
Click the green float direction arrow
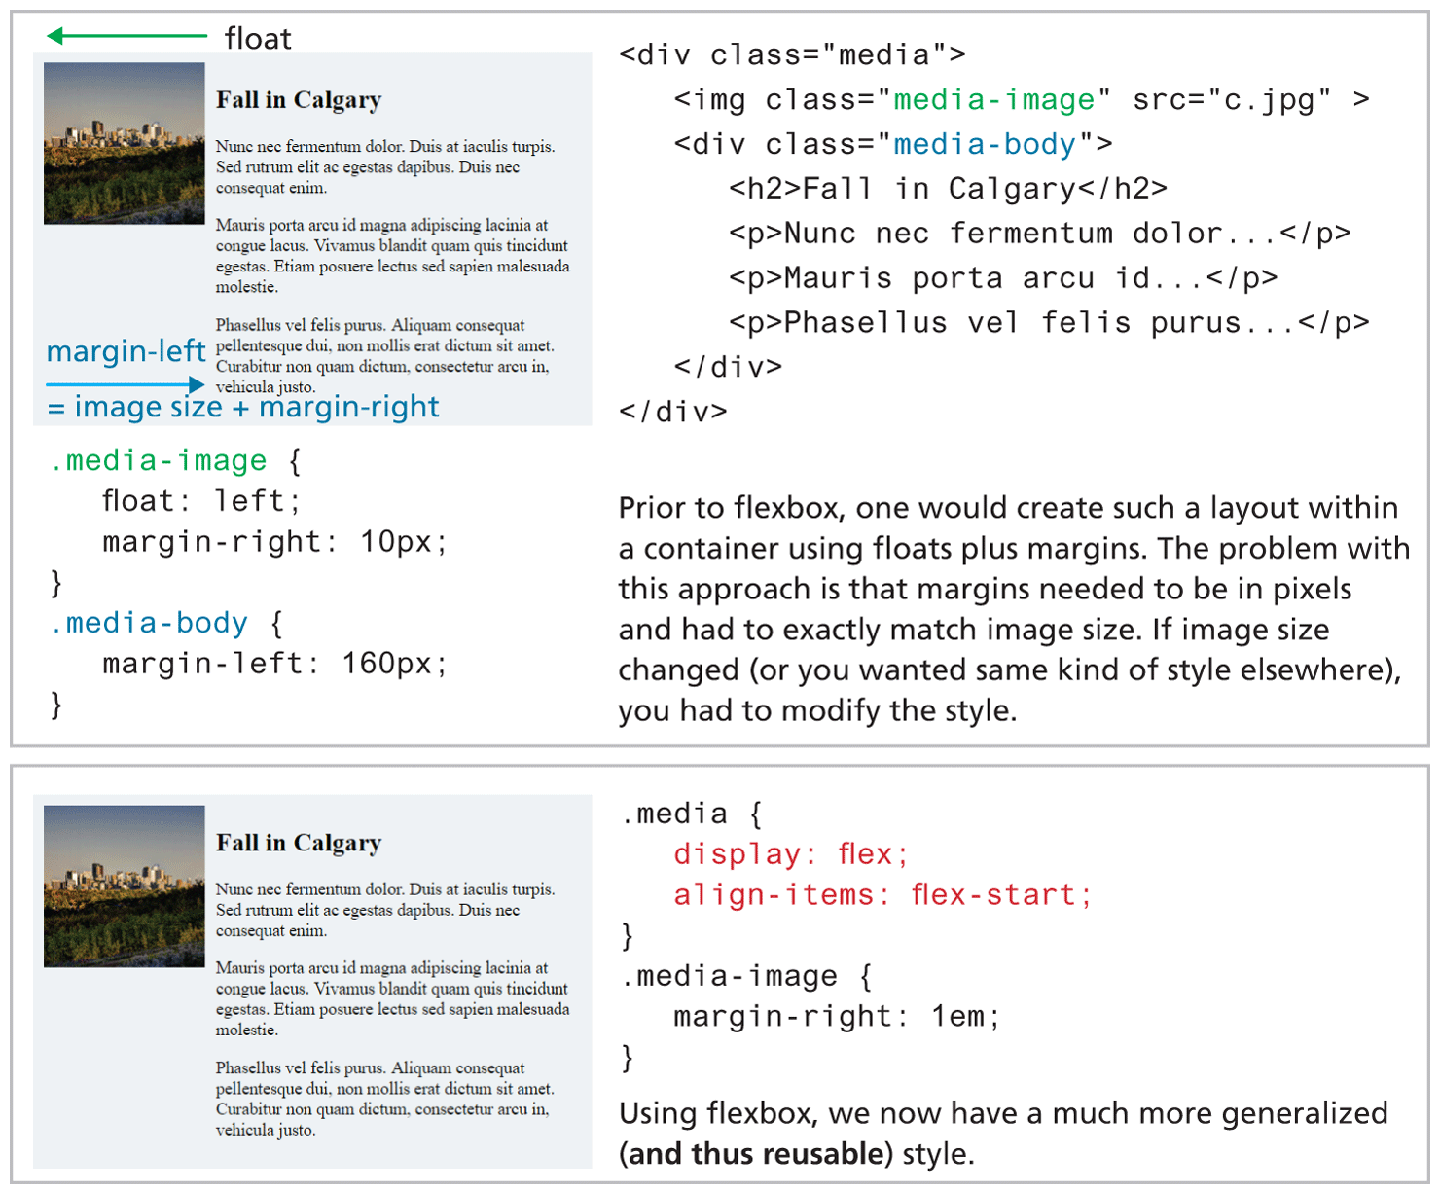(126, 36)
